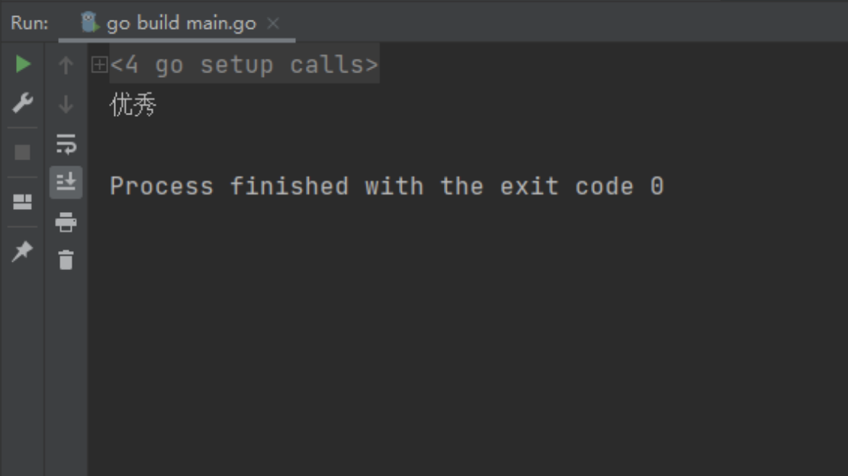Pin the run tab
This screenshot has height=476, width=848.
(22, 252)
